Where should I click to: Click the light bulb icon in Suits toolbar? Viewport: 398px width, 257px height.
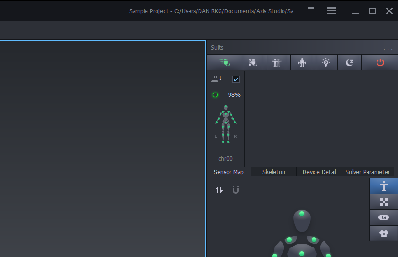coord(326,62)
